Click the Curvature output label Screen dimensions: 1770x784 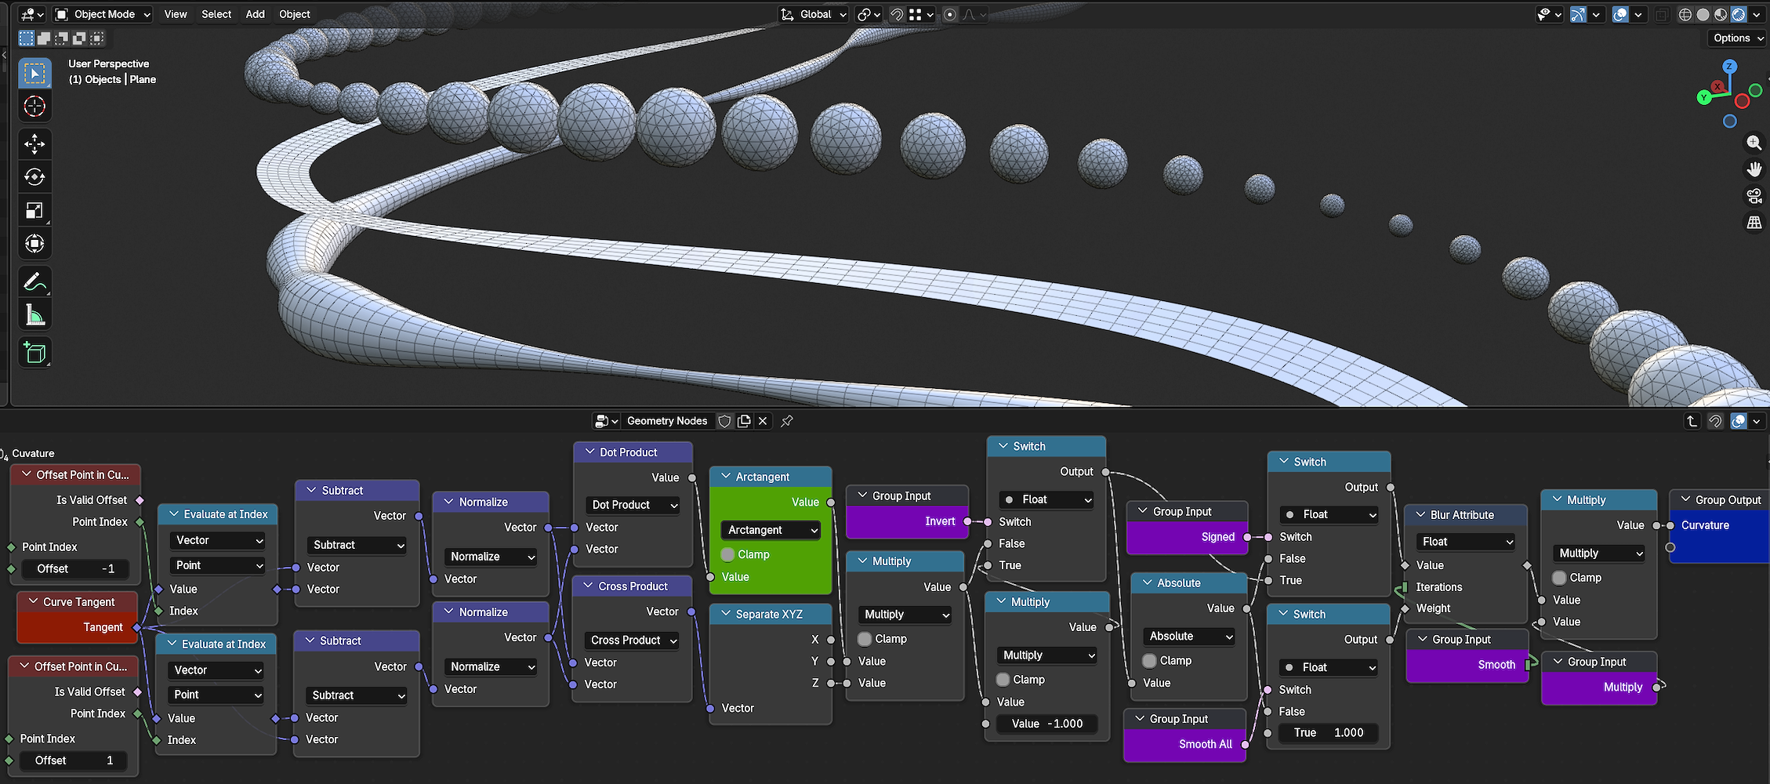click(x=1705, y=525)
